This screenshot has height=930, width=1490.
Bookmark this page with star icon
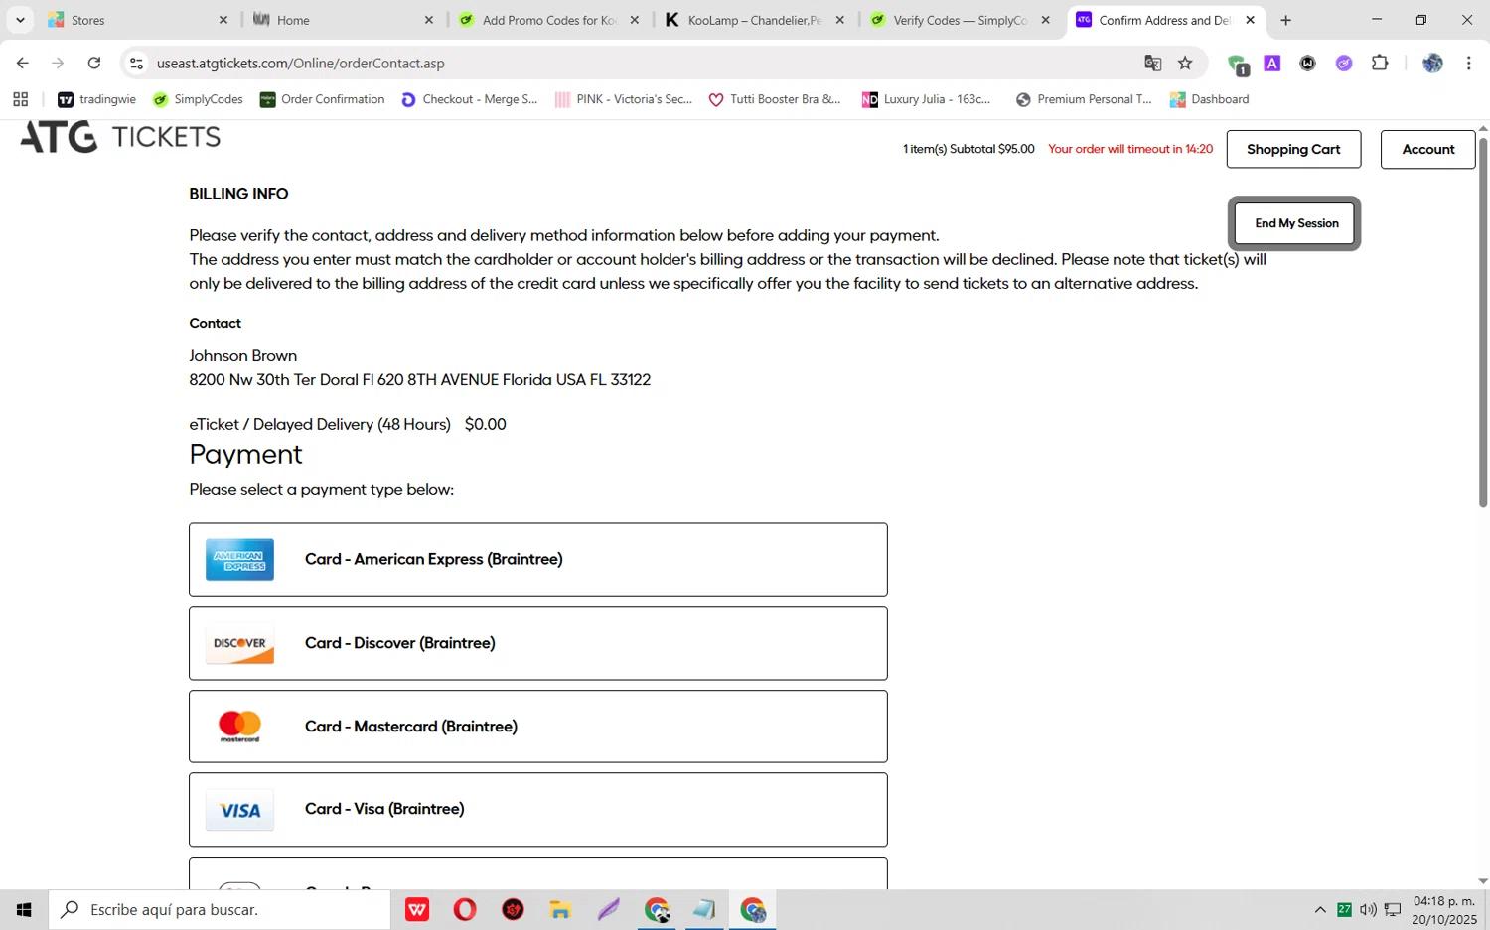pos(1185,63)
